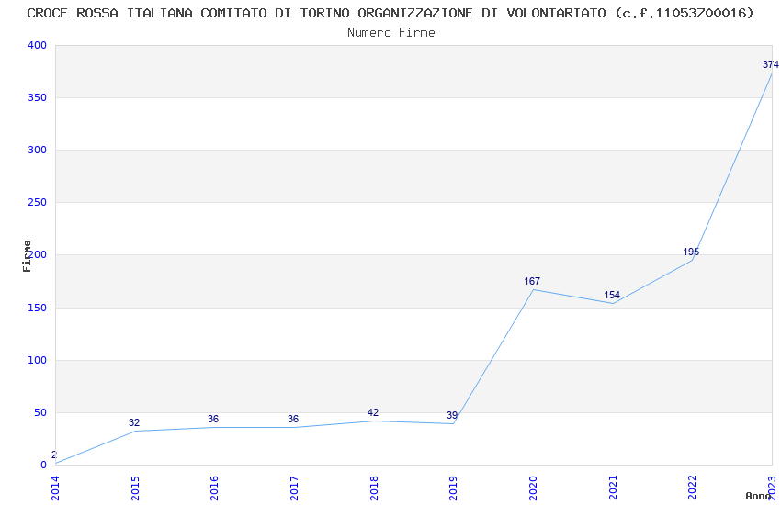
Task: Click the data label 167
Action: [x=532, y=281]
